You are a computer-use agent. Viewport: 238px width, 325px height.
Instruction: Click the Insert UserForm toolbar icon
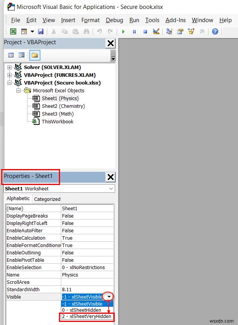(x=24, y=31)
